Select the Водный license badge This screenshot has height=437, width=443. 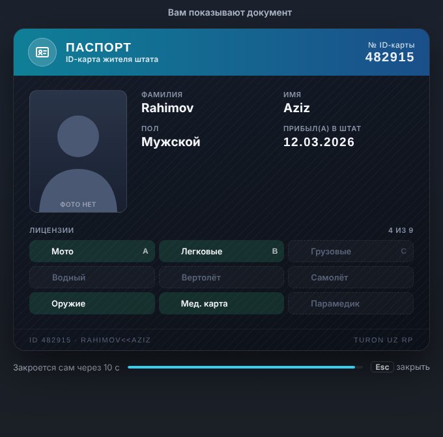[92, 277]
